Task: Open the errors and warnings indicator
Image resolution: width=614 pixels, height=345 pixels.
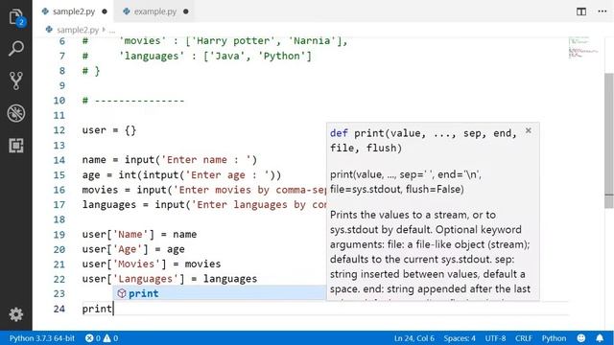Action: [x=102, y=338]
